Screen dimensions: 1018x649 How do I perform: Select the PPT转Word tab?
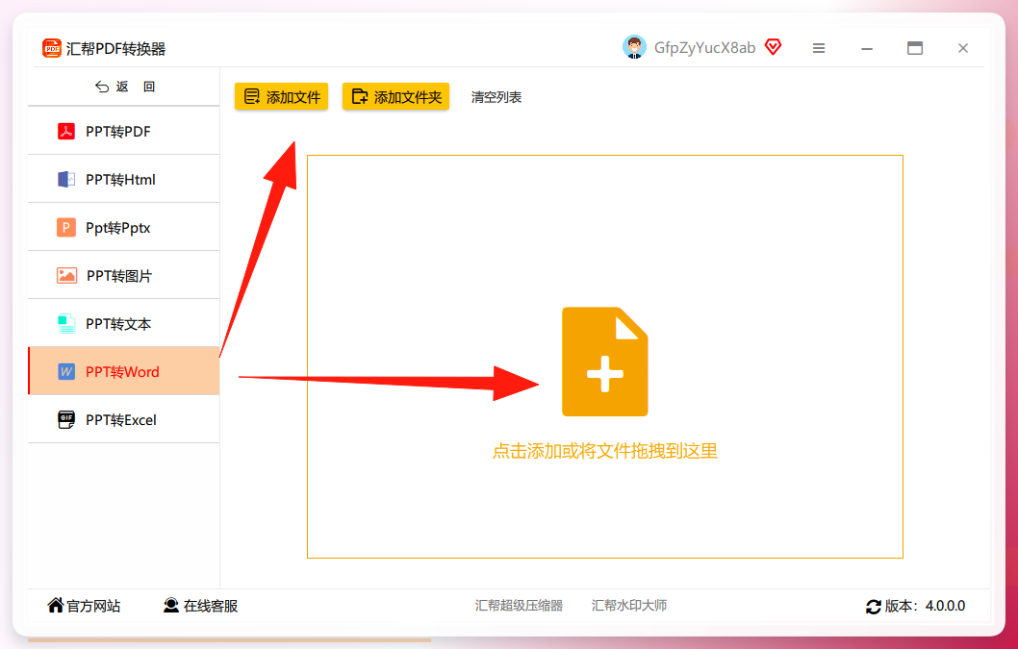[123, 371]
